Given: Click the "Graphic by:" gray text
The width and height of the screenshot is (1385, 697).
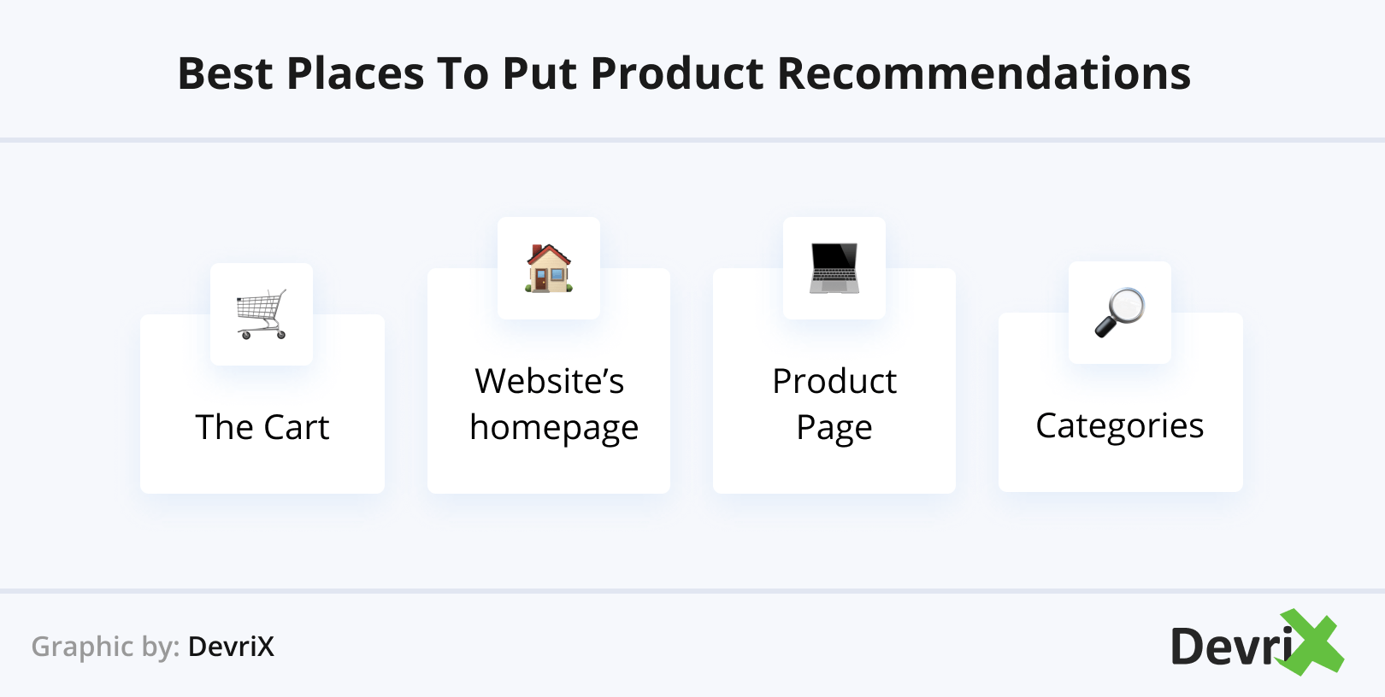Looking at the screenshot, I should (x=105, y=647).
